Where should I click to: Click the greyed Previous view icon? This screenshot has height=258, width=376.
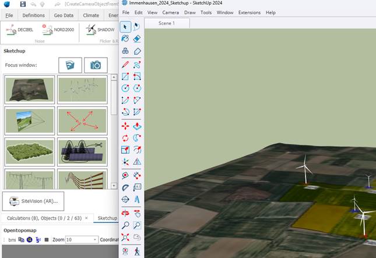point(136,237)
